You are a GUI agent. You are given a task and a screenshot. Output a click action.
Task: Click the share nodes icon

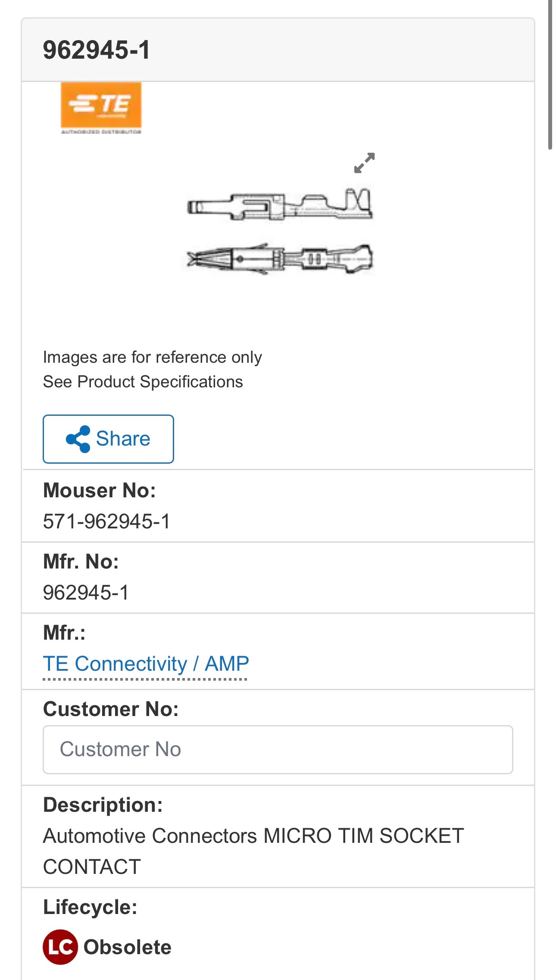(78, 439)
